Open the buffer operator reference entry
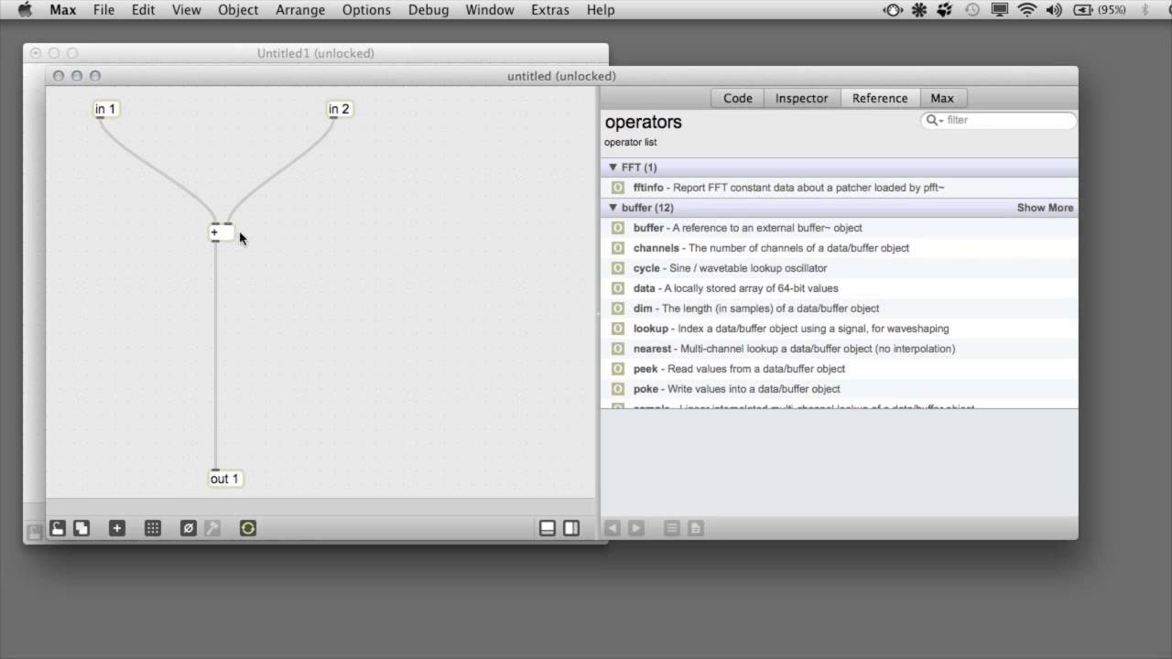1172x659 pixels. (839, 228)
